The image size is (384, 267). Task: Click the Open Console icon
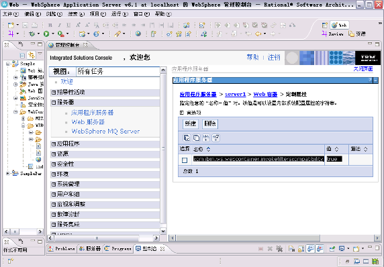tap(356, 249)
